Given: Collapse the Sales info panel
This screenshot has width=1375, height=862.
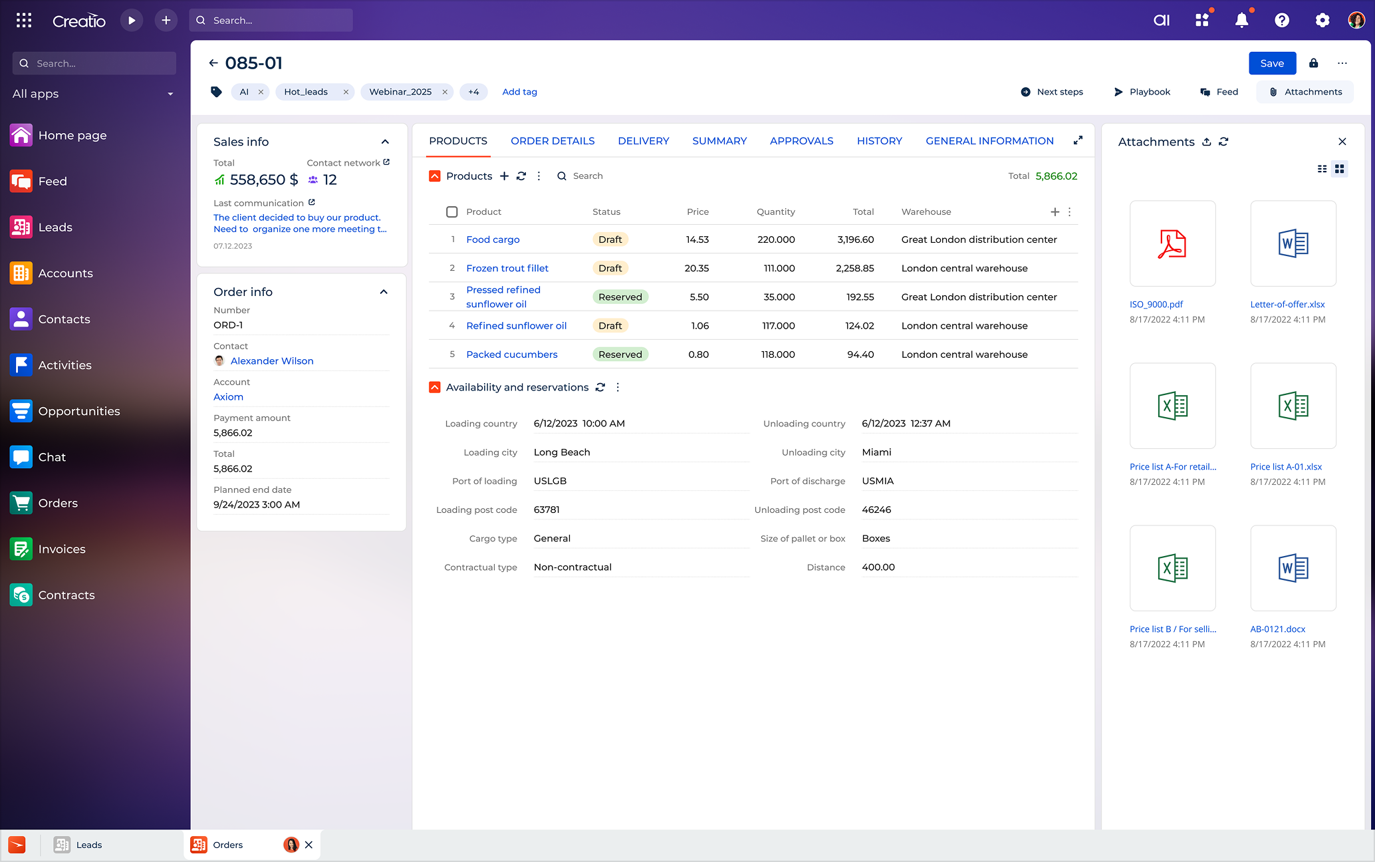Looking at the screenshot, I should (385, 141).
